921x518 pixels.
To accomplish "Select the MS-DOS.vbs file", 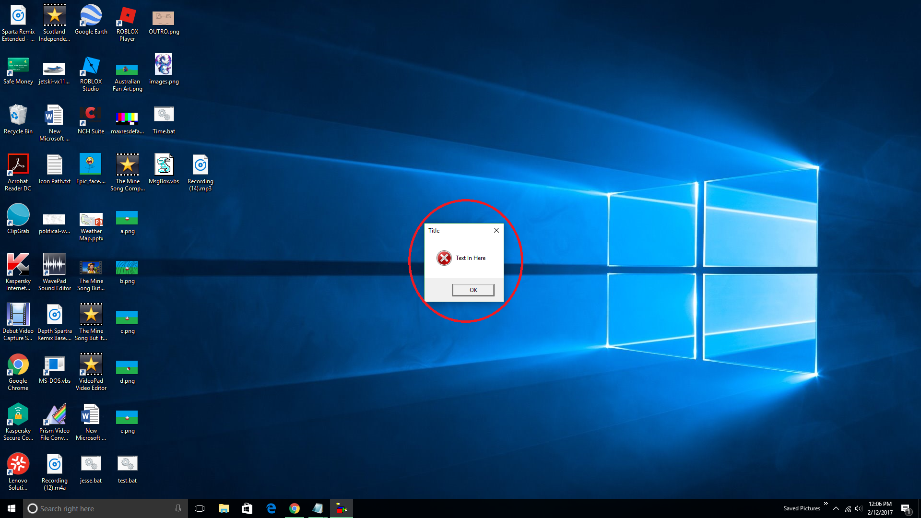I will pyautogui.click(x=55, y=369).
